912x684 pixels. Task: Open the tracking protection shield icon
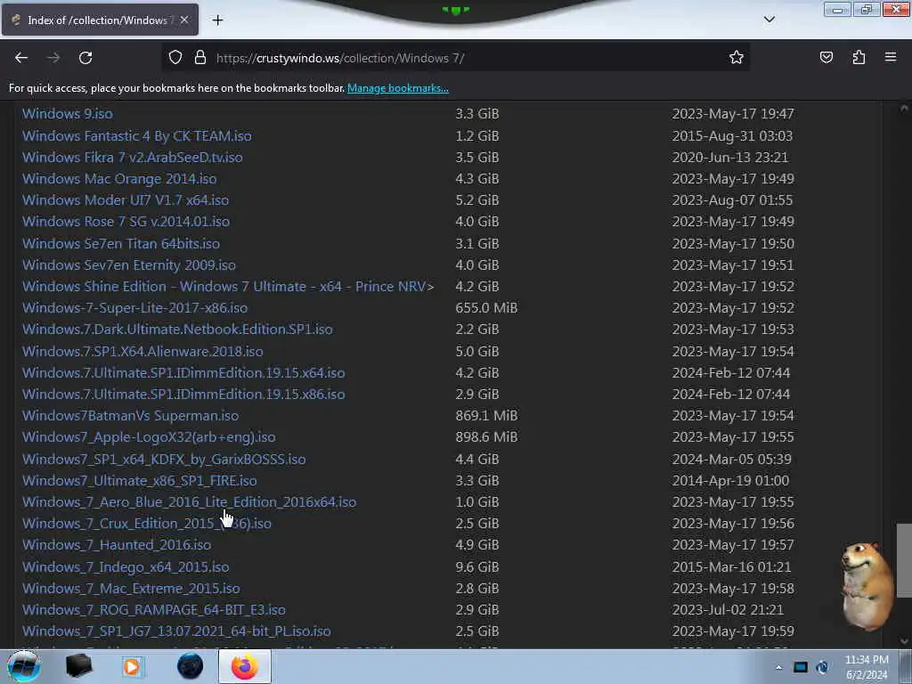(x=175, y=58)
